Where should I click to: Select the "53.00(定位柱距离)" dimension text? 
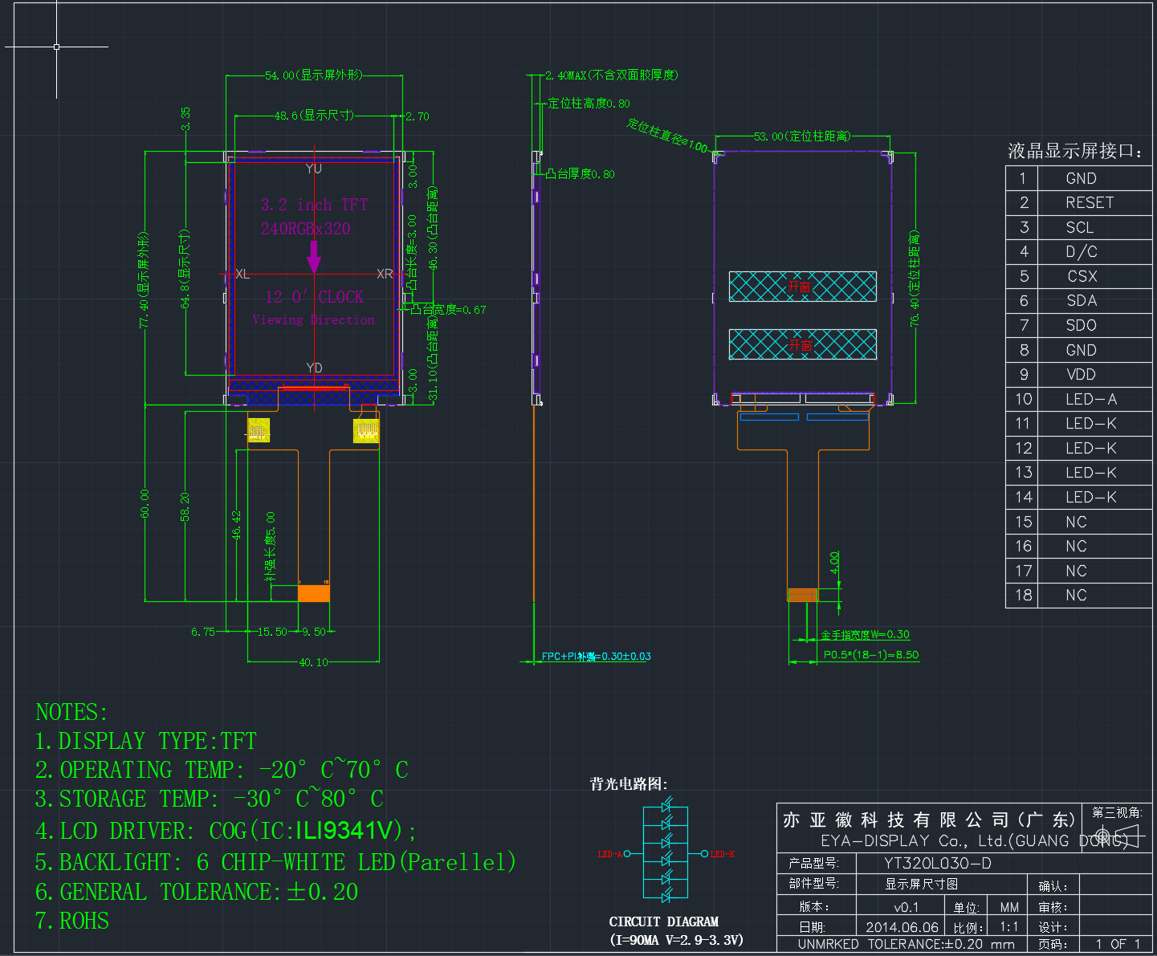point(802,136)
